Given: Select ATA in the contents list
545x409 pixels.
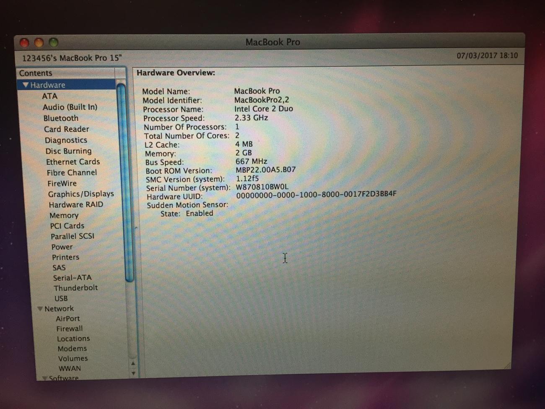Looking at the screenshot, I should tap(49, 96).
